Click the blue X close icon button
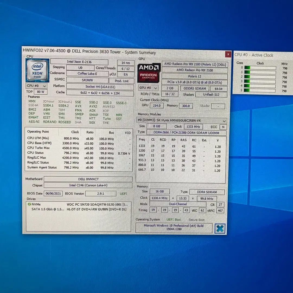 220,228
